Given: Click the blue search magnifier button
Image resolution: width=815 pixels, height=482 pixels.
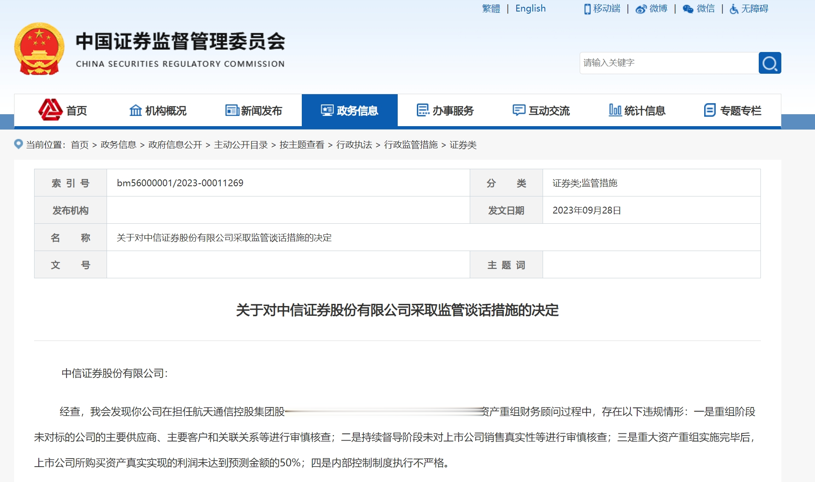Looking at the screenshot, I should coord(769,63).
